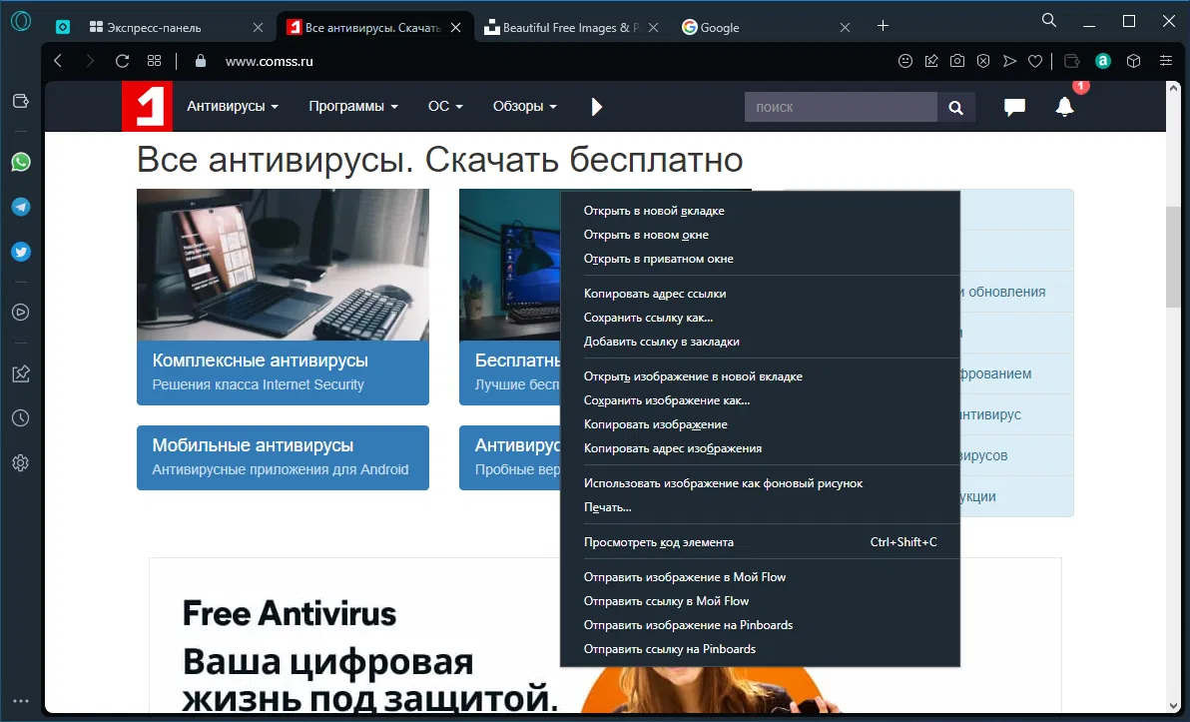
Task: Open the extensions cube icon
Action: pyautogui.click(x=1133, y=61)
